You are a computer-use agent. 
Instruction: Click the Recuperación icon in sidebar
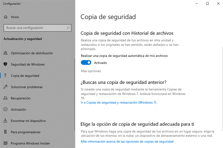click(x=5, y=98)
